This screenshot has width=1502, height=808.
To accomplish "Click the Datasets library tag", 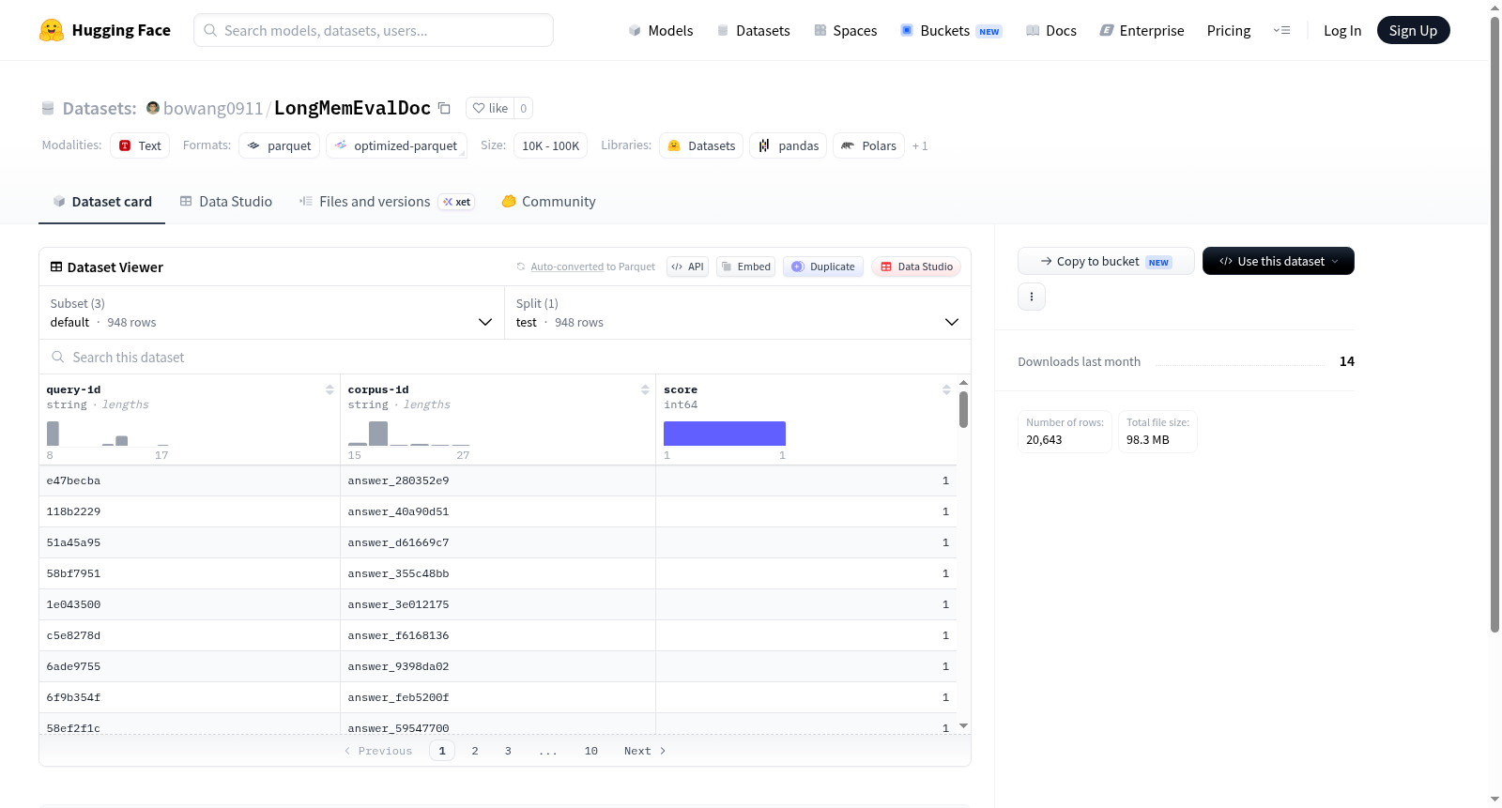I will [x=701, y=145].
